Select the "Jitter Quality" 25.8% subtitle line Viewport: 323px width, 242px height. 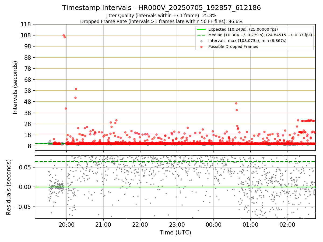[x=161, y=16]
